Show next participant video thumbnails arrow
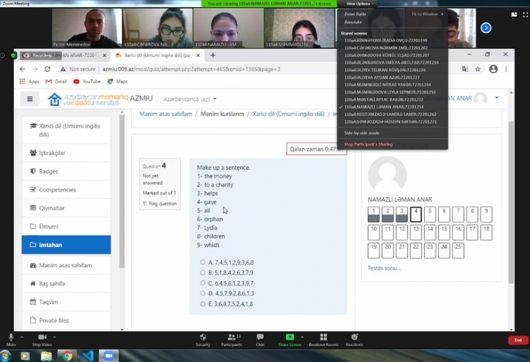Screen dimensions: 530x362 (x=486, y=28)
